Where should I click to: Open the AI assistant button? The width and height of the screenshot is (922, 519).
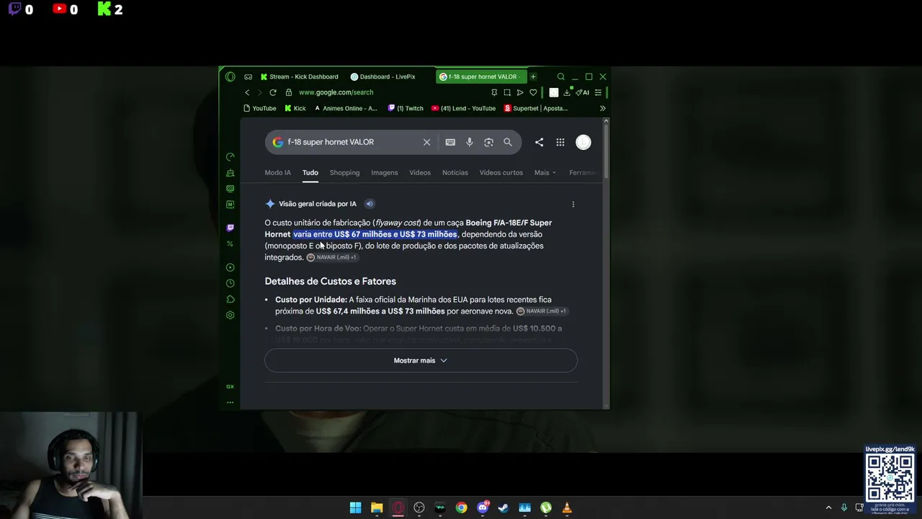583,92
